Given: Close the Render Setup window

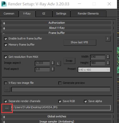Looking at the screenshot, I should (x=109, y=4).
